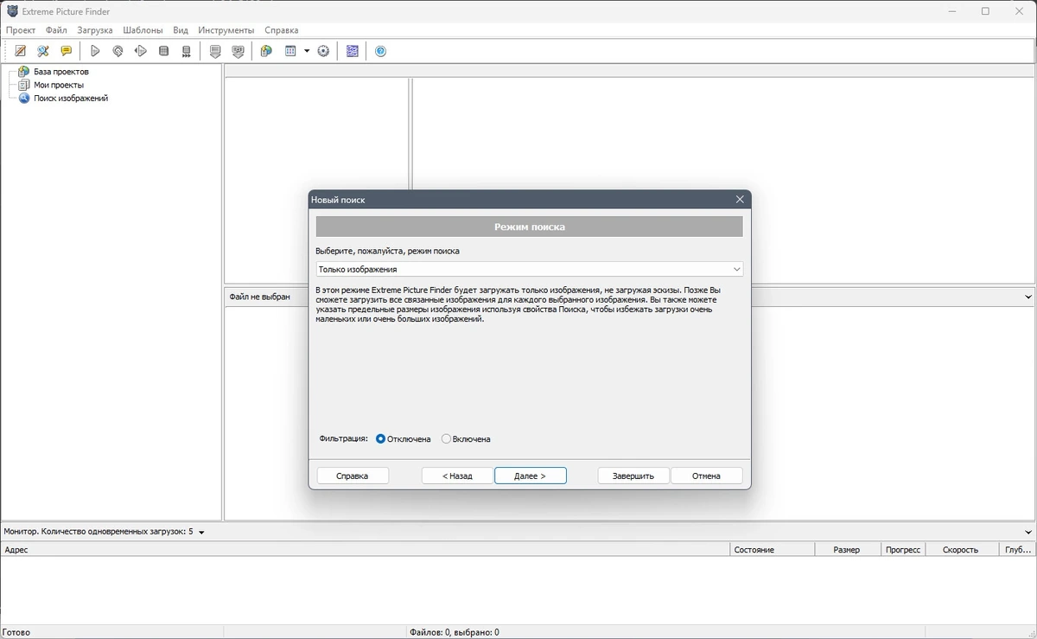Select Поиск изображений in the tree
Screen dimensions: 1037x639
(x=71, y=98)
